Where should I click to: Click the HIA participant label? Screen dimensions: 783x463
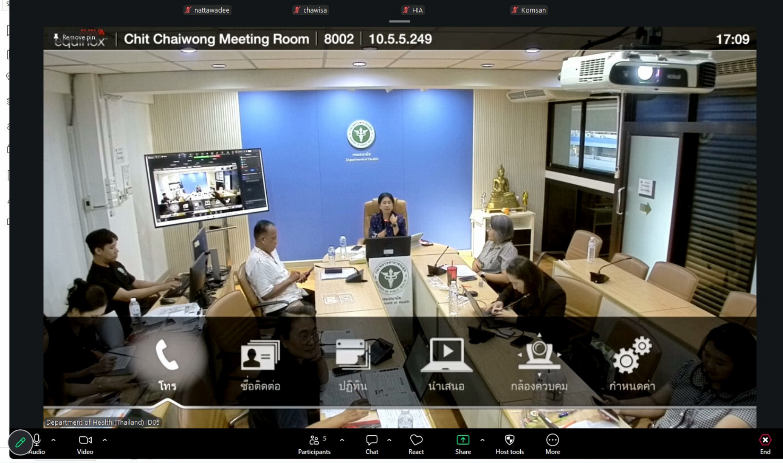(x=413, y=10)
